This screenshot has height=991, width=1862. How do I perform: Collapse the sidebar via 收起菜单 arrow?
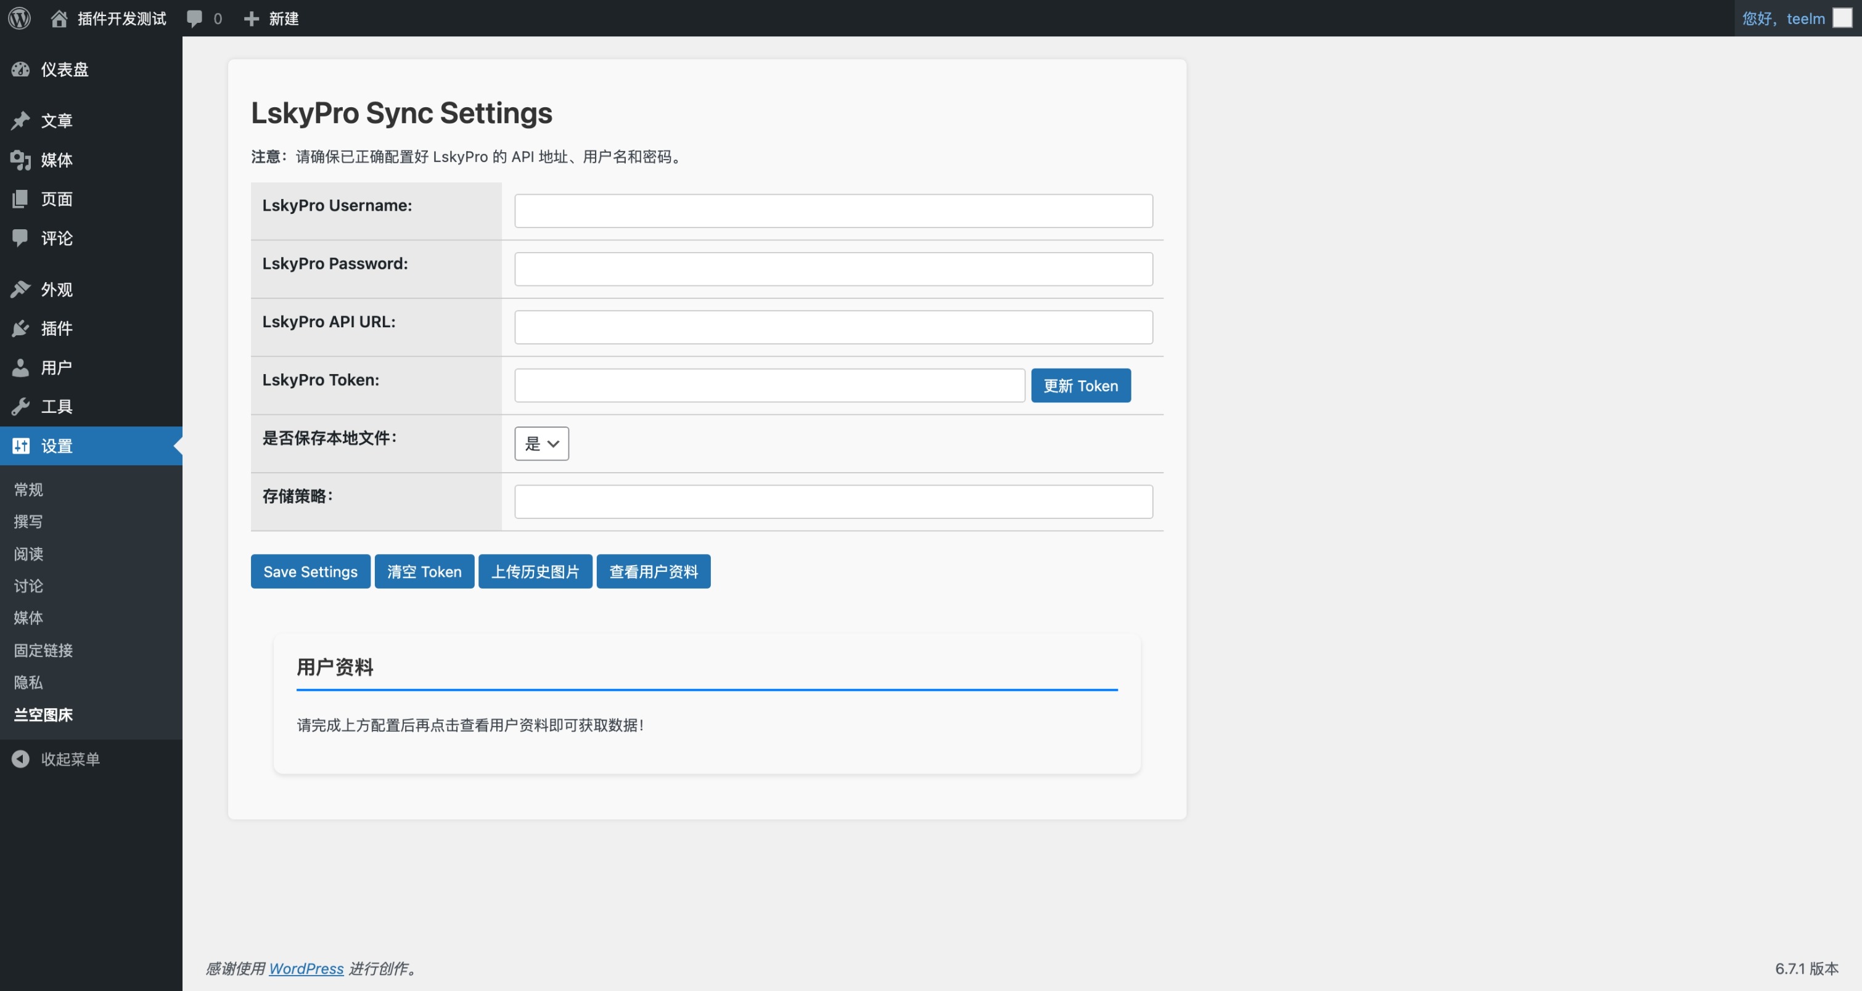(20, 759)
